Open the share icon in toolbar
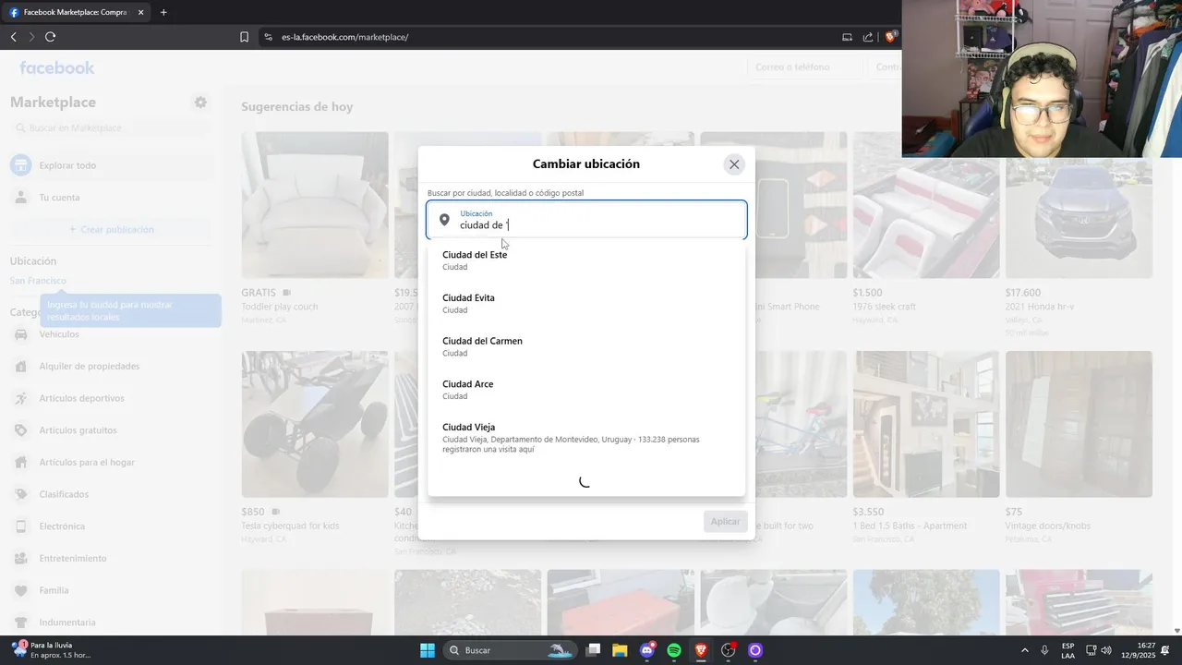Viewport: 1182px width, 665px height. pyautogui.click(x=868, y=37)
